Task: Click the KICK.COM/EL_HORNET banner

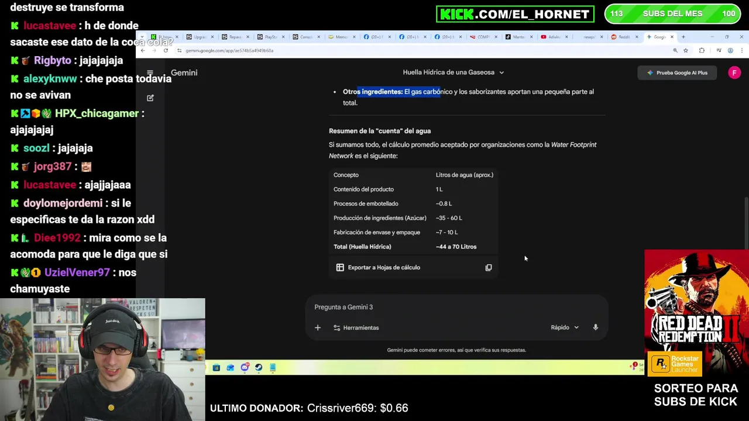Action: (x=515, y=14)
